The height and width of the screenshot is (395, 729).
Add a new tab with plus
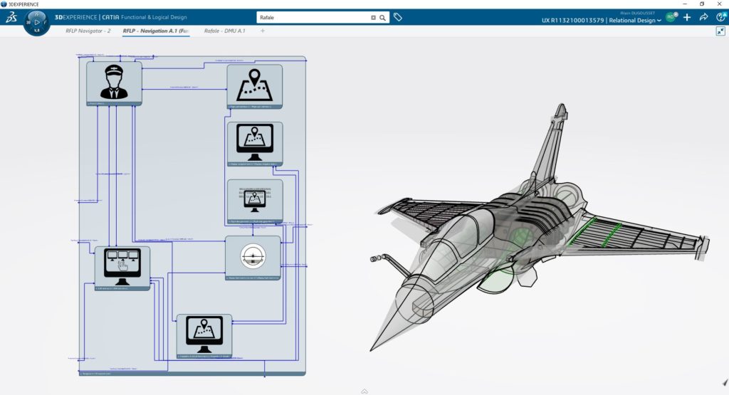[263, 31]
